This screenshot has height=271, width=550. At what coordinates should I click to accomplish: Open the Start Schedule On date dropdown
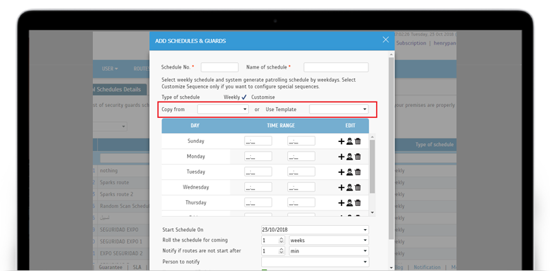(x=315, y=230)
